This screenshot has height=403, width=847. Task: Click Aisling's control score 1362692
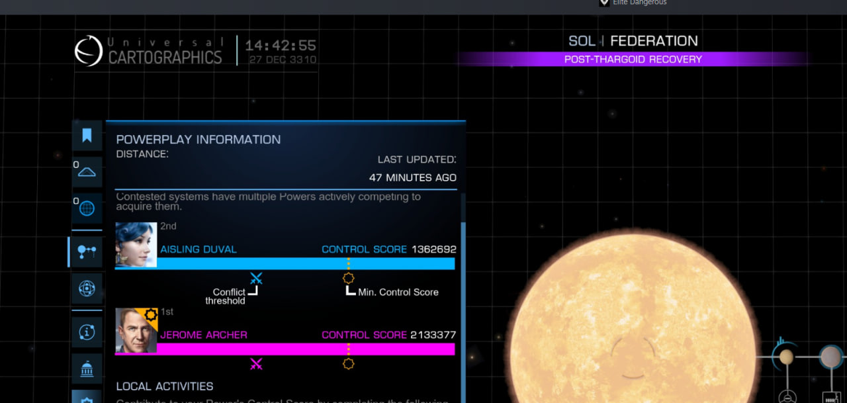coord(434,249)
